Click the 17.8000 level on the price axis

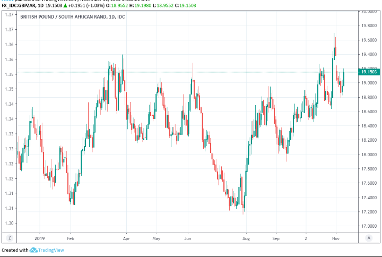[x=369, y=169]
